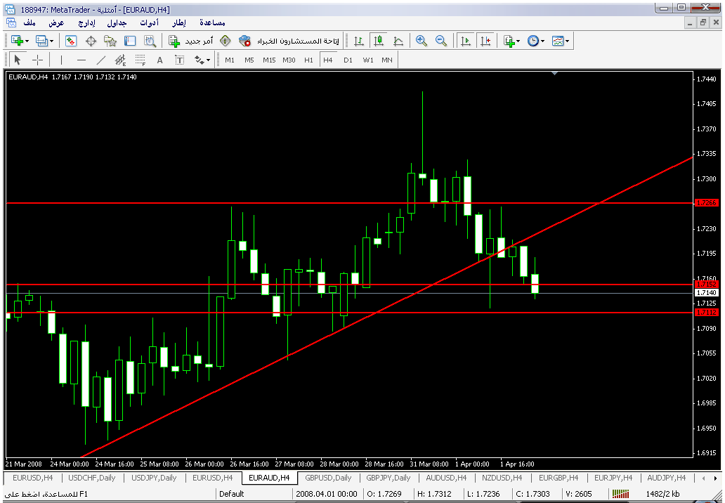Click the zoom out magnifier icon
Viewport: 725px width, 503px height.
click(441, 41)
